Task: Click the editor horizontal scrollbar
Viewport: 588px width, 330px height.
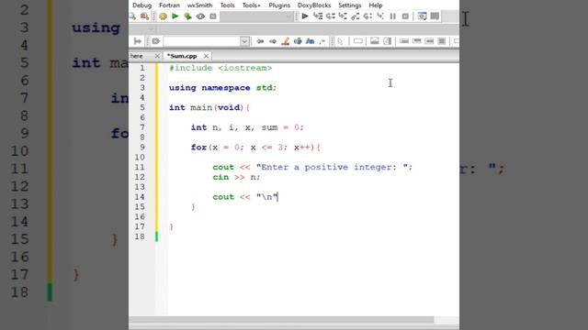Action: 281,320
